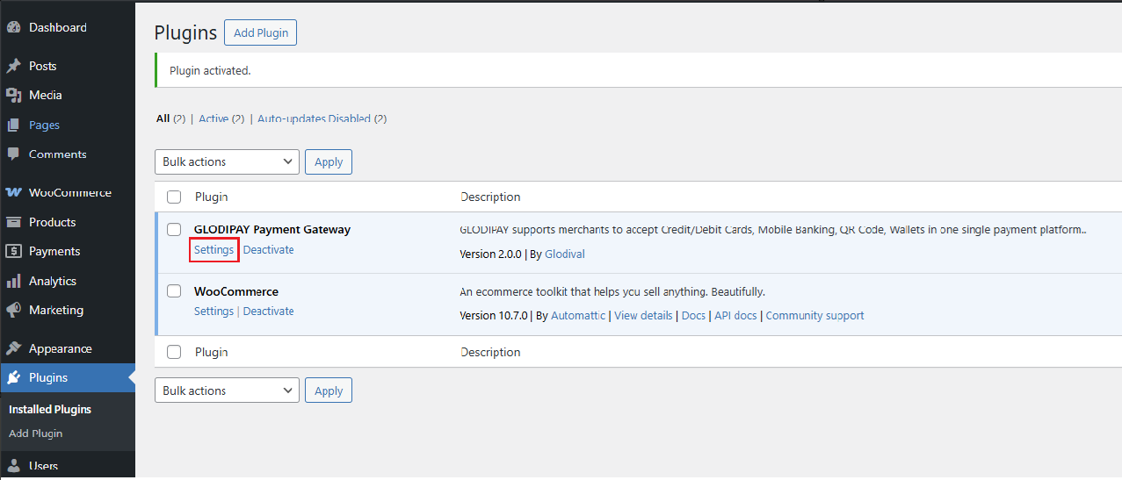Click the WooCommerce logo icon
1122x480 pixels.
click(13, 192)
